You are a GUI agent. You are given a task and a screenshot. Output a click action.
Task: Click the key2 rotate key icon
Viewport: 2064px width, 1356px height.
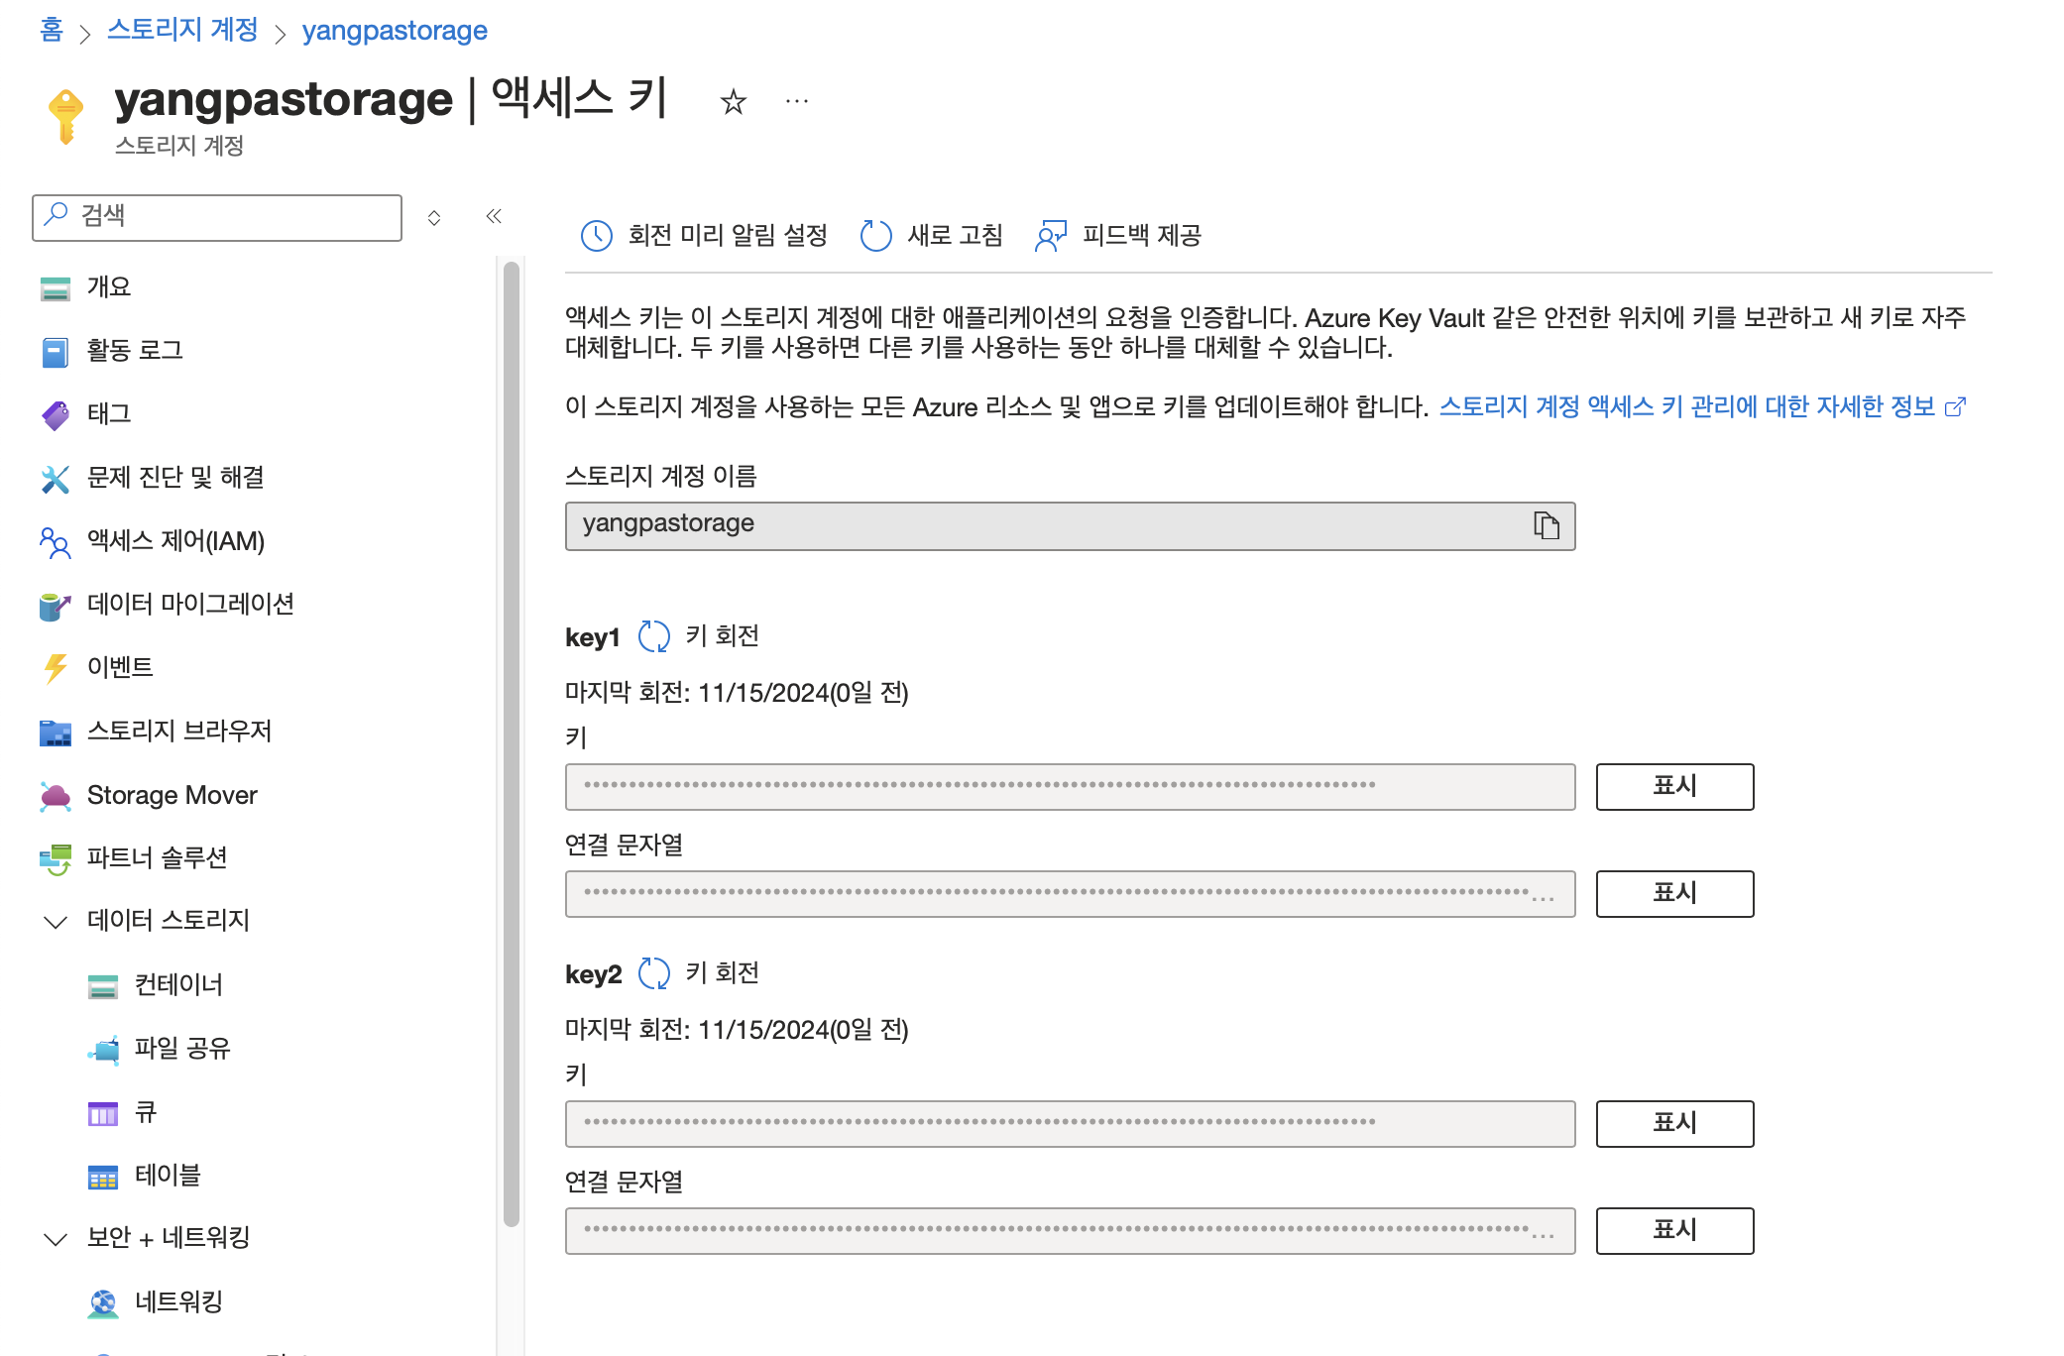click(x=653, y=973)
